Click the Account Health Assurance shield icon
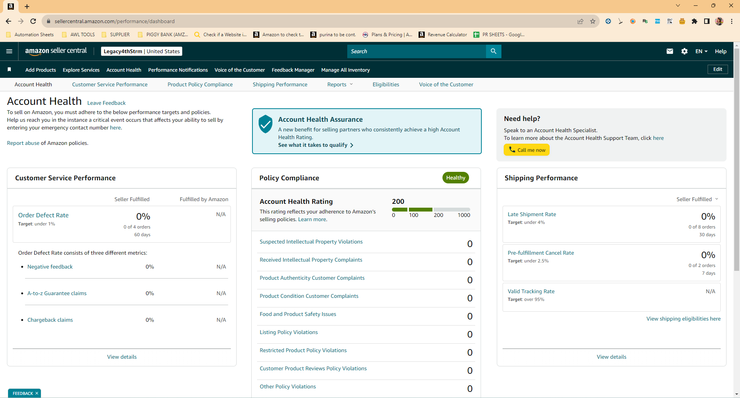This screenshot has height=398, width=740. point(266,124)
